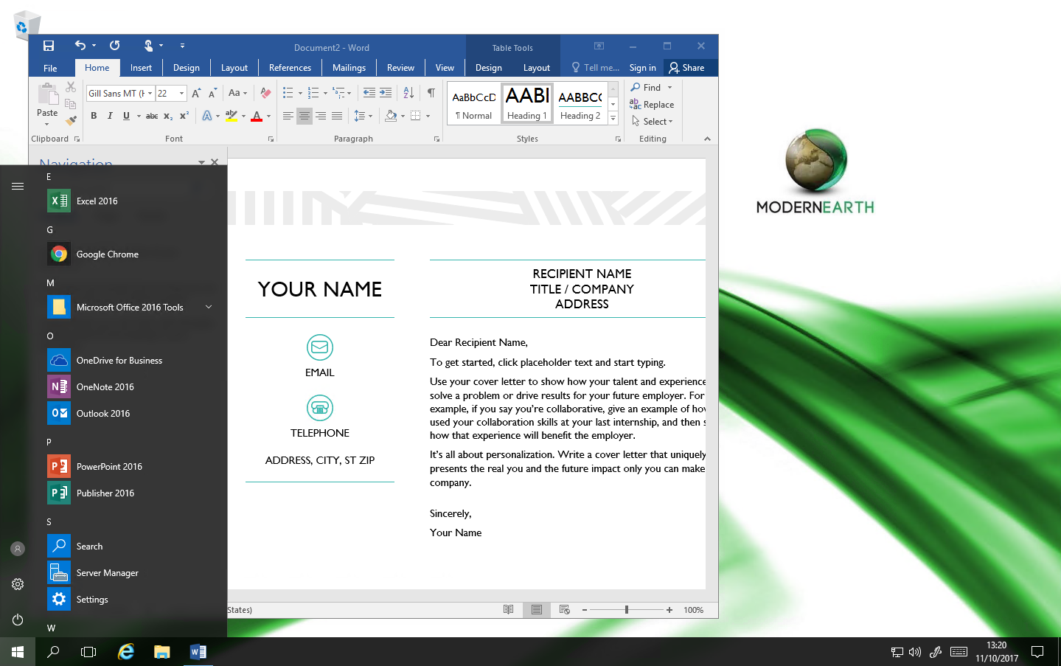
Task: Click the Windows Start button
Action: [18, 652]
